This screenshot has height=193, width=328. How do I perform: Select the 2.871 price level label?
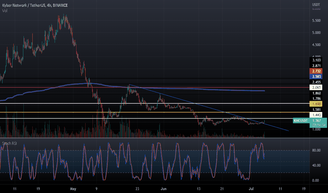[x=316, y=66]
